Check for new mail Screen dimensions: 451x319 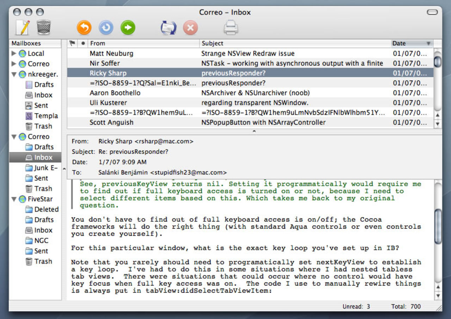pyautogui.click(x=168, y=27)
